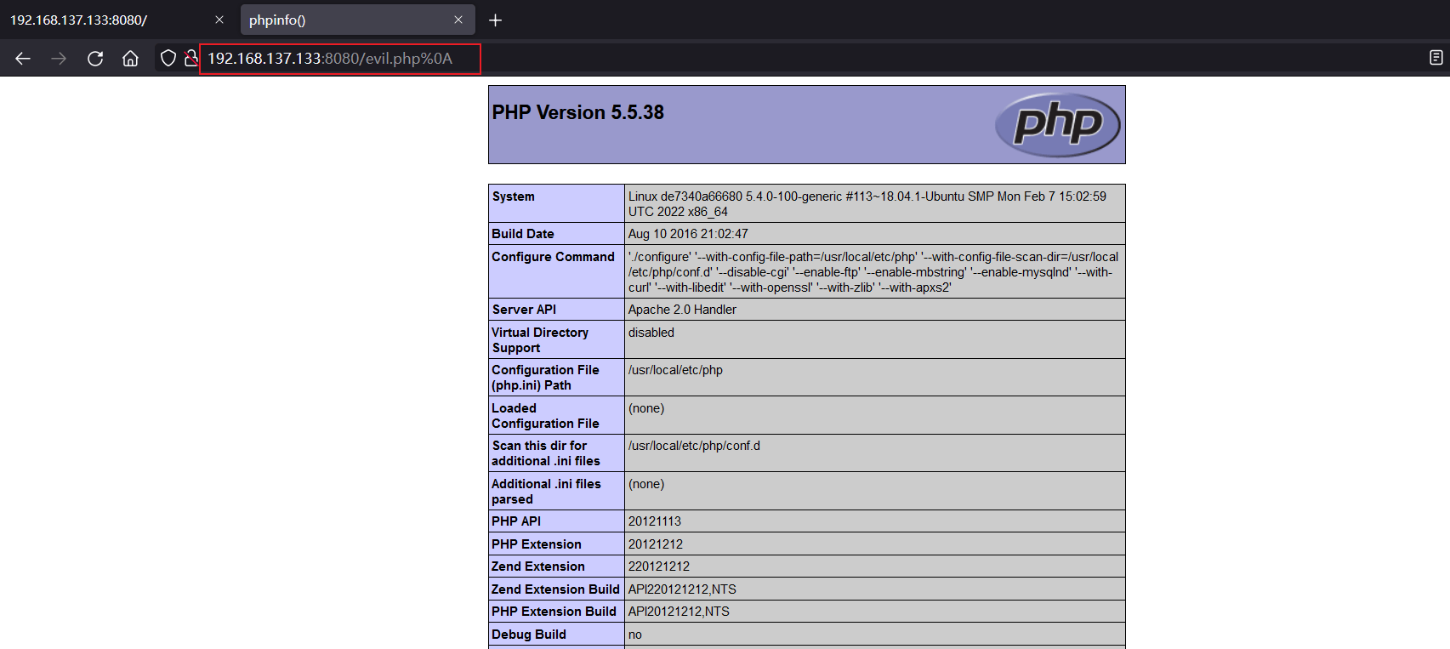Reload the current page
The image size is (1450, 649).
point(95,59)
